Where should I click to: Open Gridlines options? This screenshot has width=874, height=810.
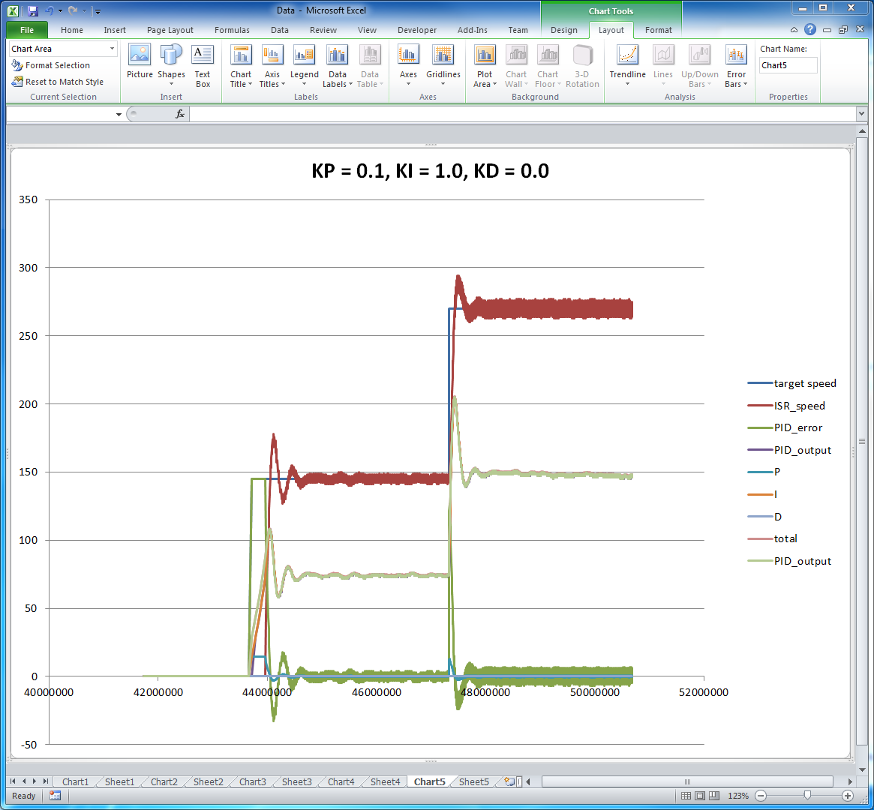[x=443, y=66]
